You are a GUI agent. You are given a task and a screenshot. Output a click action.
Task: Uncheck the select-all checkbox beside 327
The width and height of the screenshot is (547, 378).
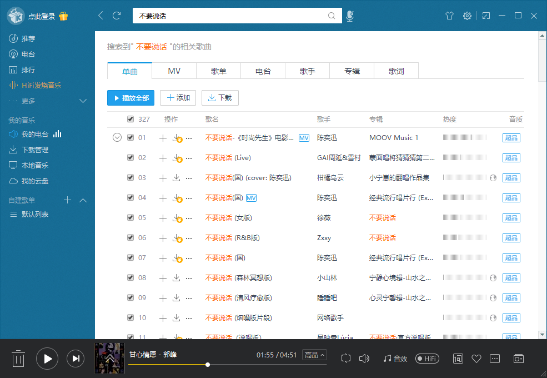(131, 119)
